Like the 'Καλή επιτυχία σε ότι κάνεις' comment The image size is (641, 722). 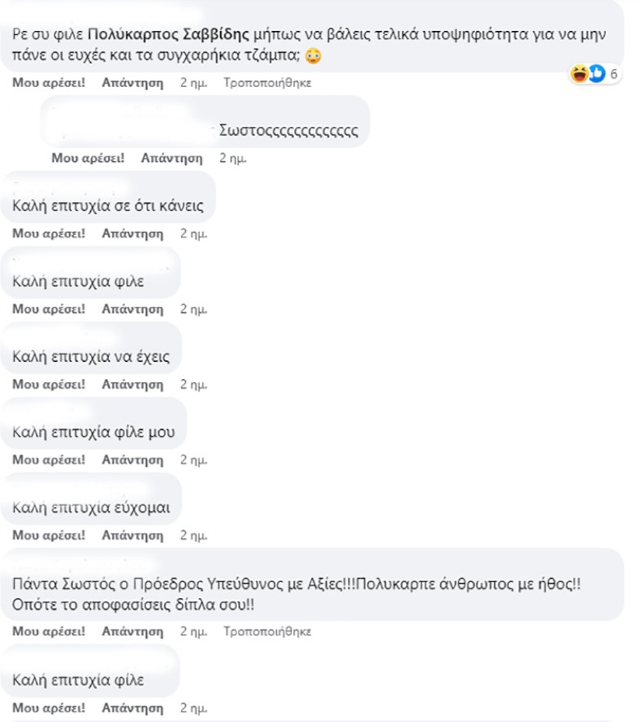pos(49,233)
